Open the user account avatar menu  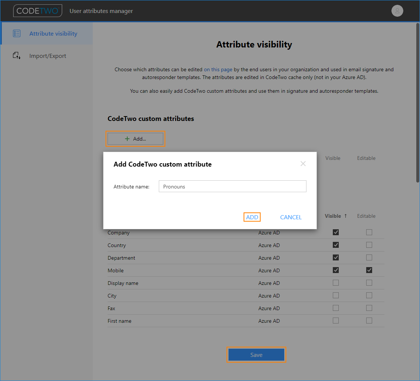point(397,11)
